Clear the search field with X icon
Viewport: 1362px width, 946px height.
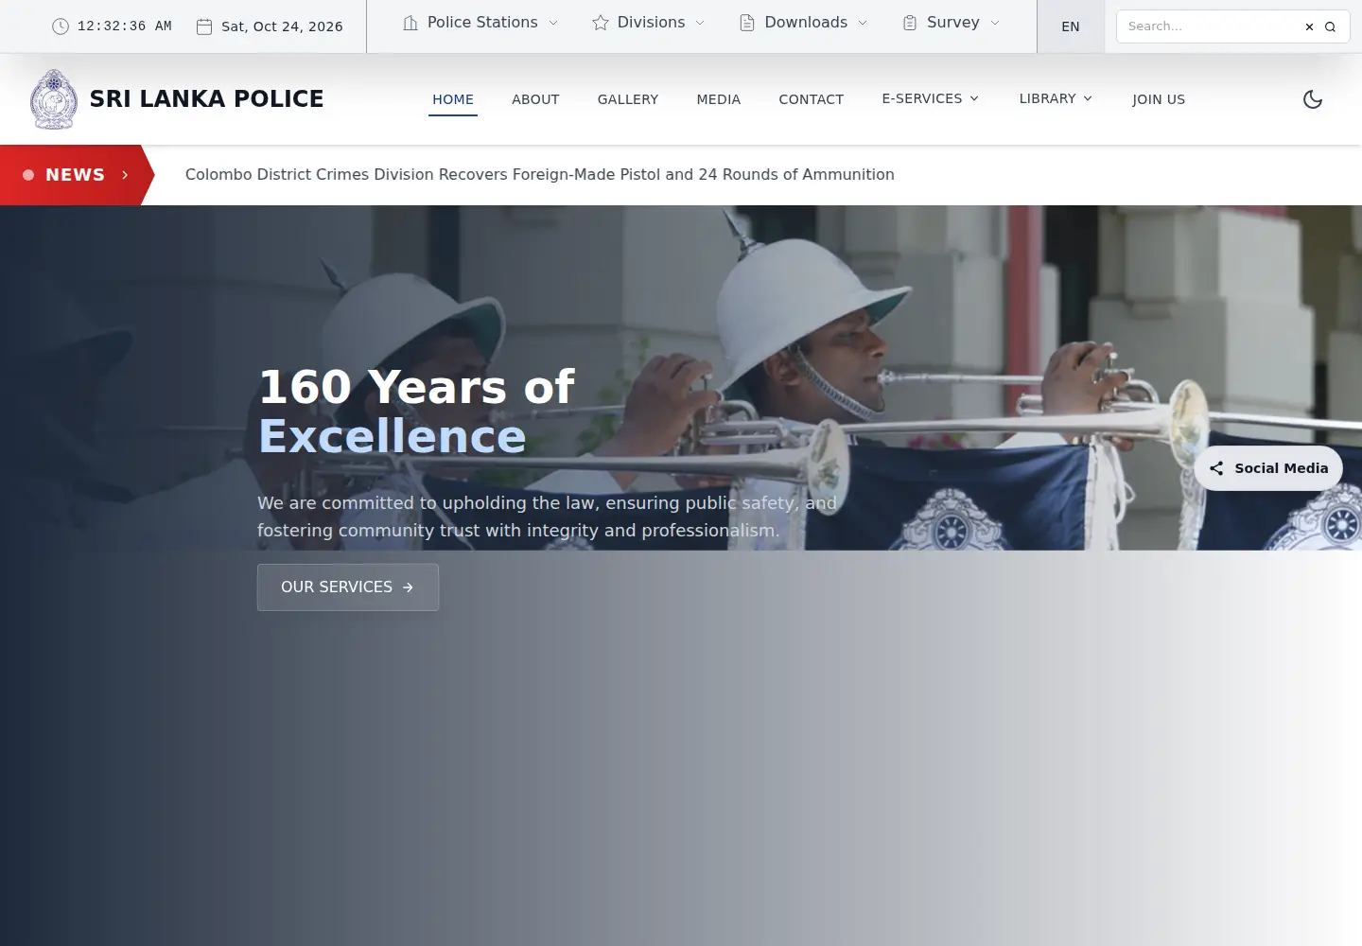(1309, 26)
